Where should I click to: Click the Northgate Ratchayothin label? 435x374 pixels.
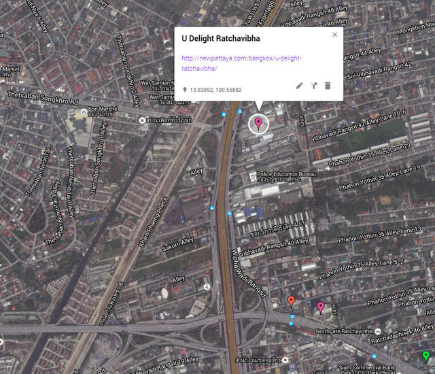tap(345, 331)
